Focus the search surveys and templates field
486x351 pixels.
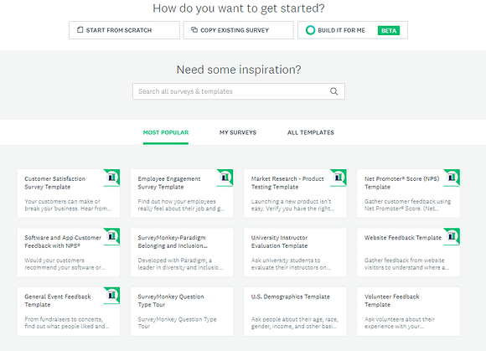[239, 91]
